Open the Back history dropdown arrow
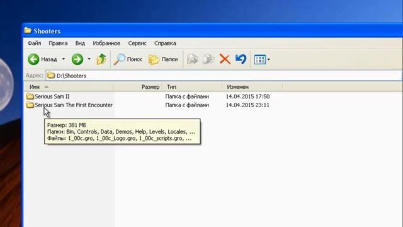 click(x=64, y=59)
